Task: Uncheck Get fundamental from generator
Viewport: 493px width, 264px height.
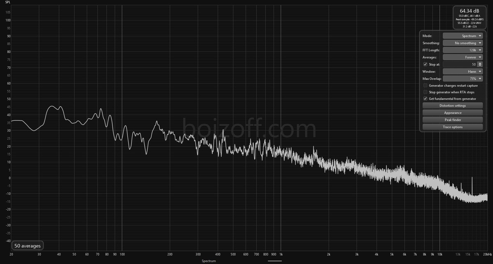Action: tap(425, 99)
